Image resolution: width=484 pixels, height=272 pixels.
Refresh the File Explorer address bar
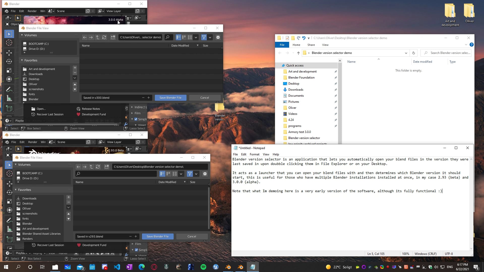413,53
